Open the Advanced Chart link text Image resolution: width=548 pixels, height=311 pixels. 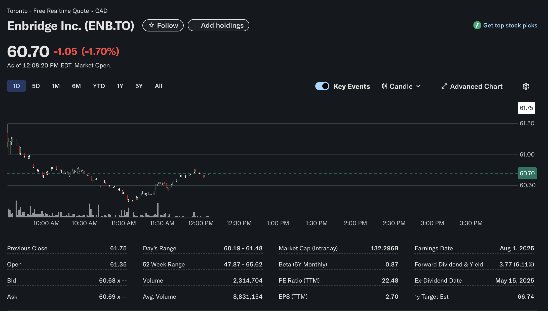(476, 86)
